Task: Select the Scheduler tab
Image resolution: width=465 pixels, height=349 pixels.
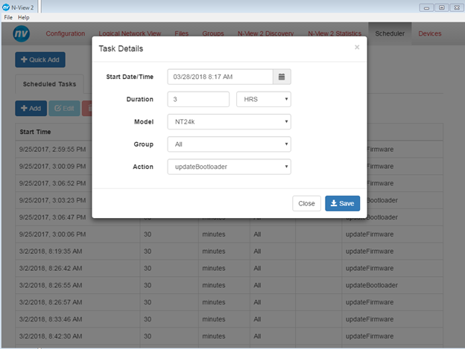Action: pyautogui.click(x=390, y=33)
